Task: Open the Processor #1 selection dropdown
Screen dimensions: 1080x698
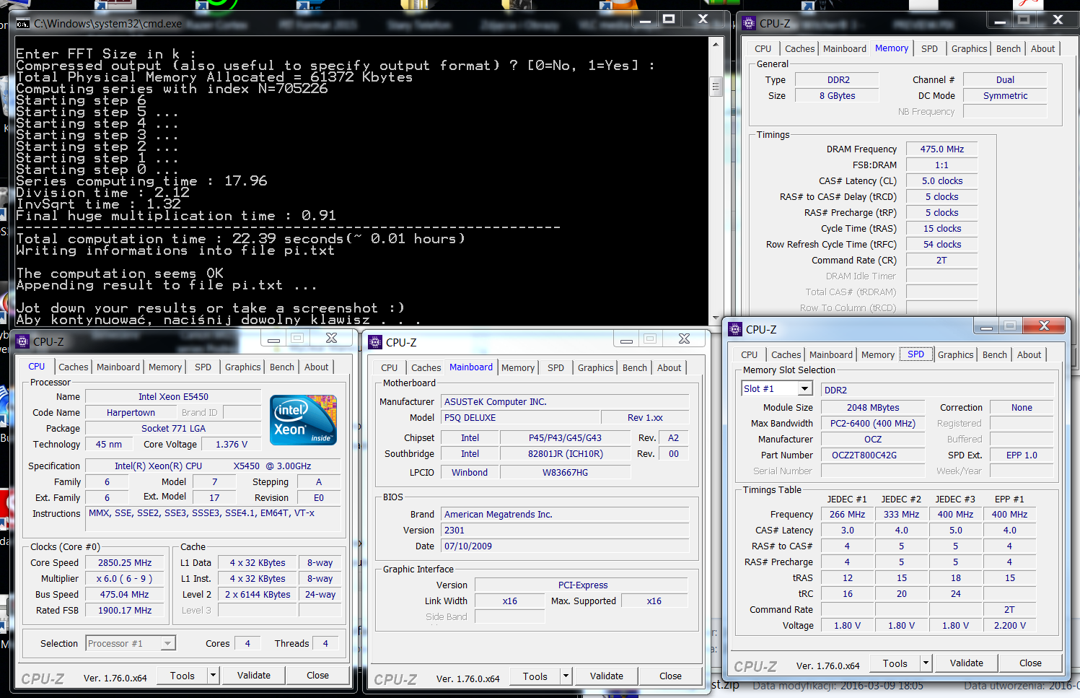Action: [167, 643]
